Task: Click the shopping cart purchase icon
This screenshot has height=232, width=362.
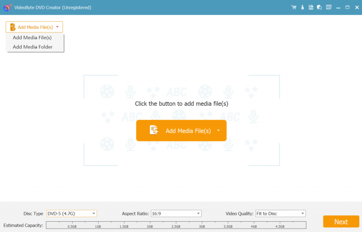Action: [x=294, y=8]
